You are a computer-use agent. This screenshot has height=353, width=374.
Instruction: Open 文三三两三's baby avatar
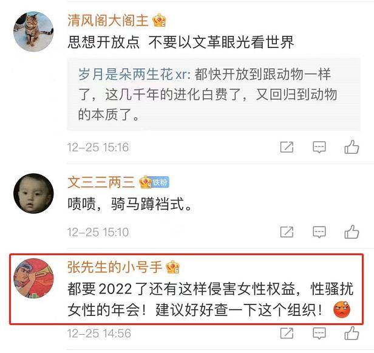click(33, 193)
